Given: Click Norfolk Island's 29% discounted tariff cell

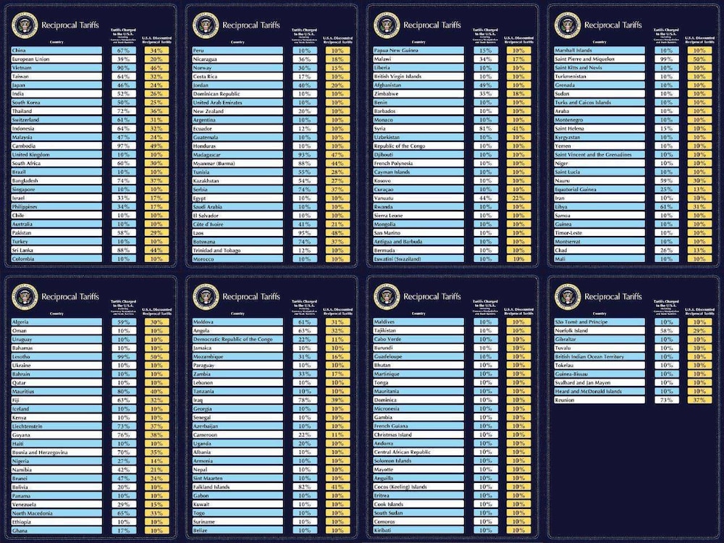Looking at the screenshot, I should (699, 331).
